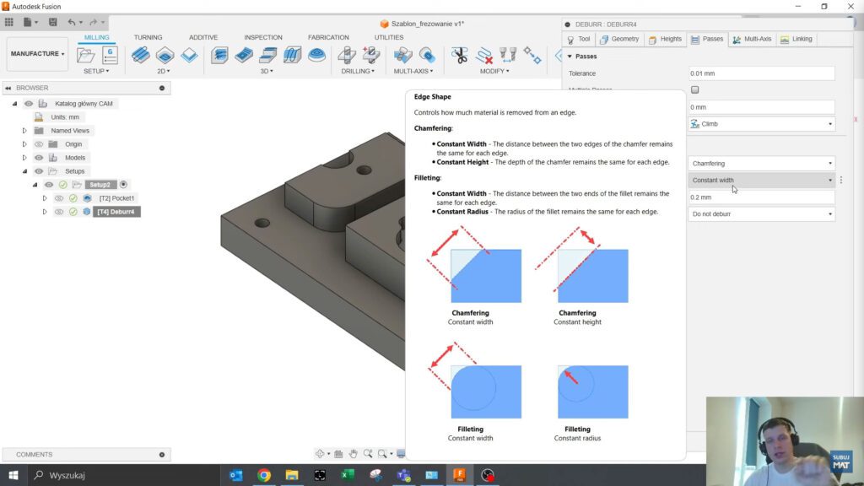Expand the Named Views tree node
This screenshot has width=864, height=486.
click(24, 131)
